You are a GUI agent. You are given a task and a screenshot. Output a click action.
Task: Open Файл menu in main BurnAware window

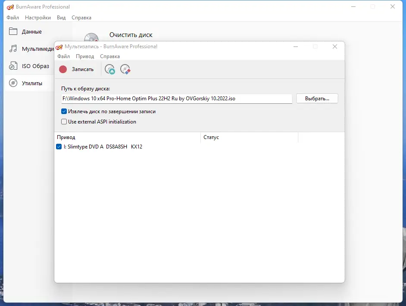coord(12,18)
